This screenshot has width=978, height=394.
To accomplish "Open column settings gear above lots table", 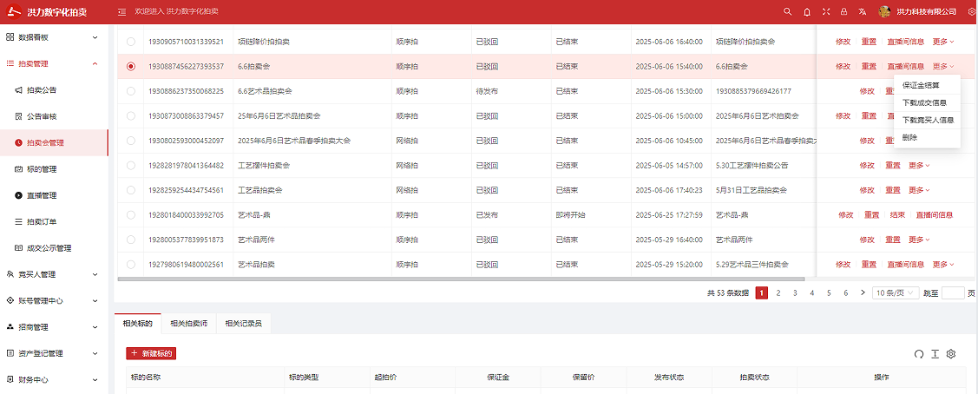I will point(951,353).
